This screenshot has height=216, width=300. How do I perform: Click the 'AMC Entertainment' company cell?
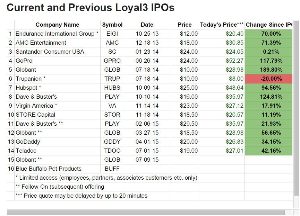coord(57,43)
